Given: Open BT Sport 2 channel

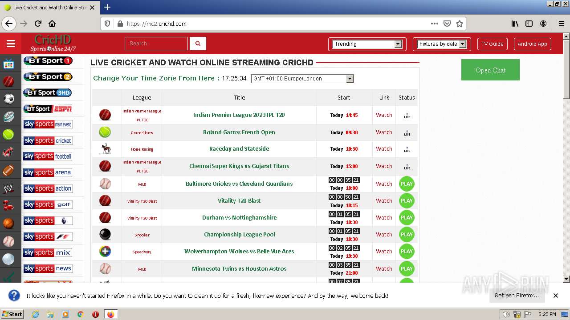Looking at the screenshot, I should 48,76.
